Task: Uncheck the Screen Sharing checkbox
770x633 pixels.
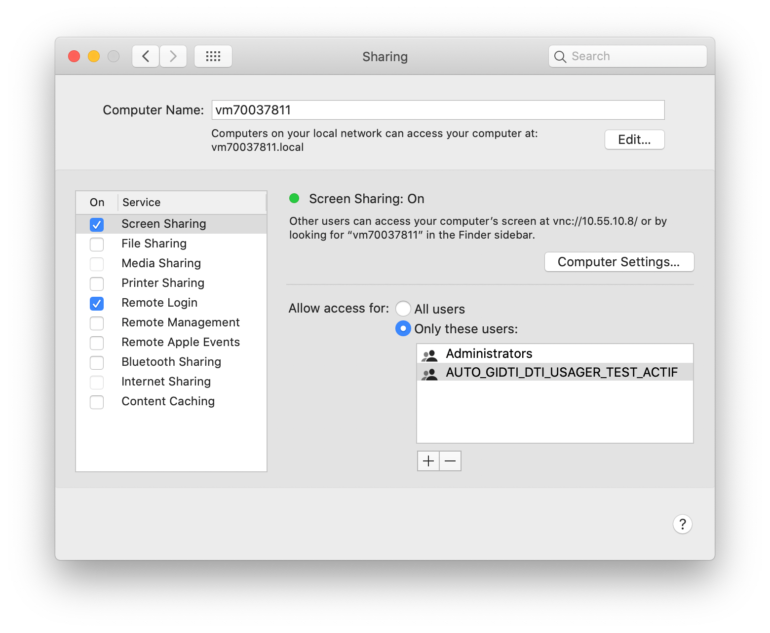Action: 97,225
